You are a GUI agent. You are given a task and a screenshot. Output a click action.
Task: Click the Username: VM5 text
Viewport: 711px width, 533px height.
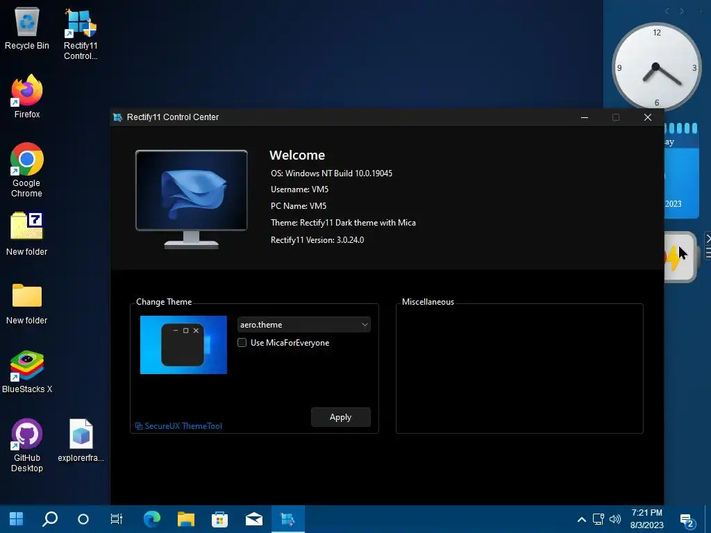pos(299,189)
